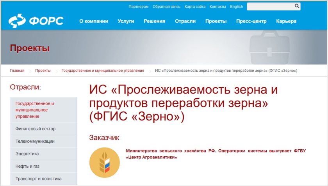The width and height of the screenshot is (328, 186).
Task: Open the «Пресс-центр» menu
Action: point(251,21)
